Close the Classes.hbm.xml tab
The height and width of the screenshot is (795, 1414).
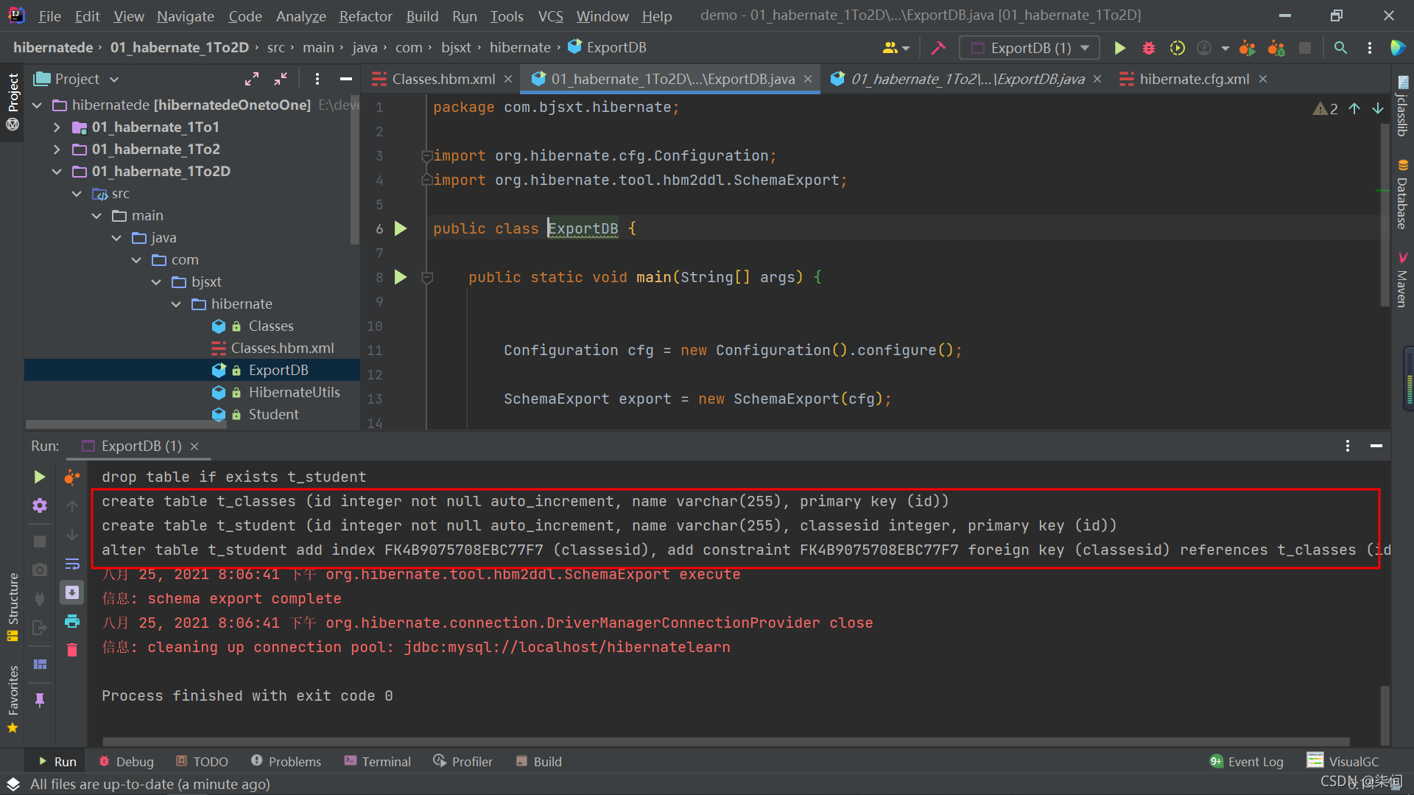(507, 79)
